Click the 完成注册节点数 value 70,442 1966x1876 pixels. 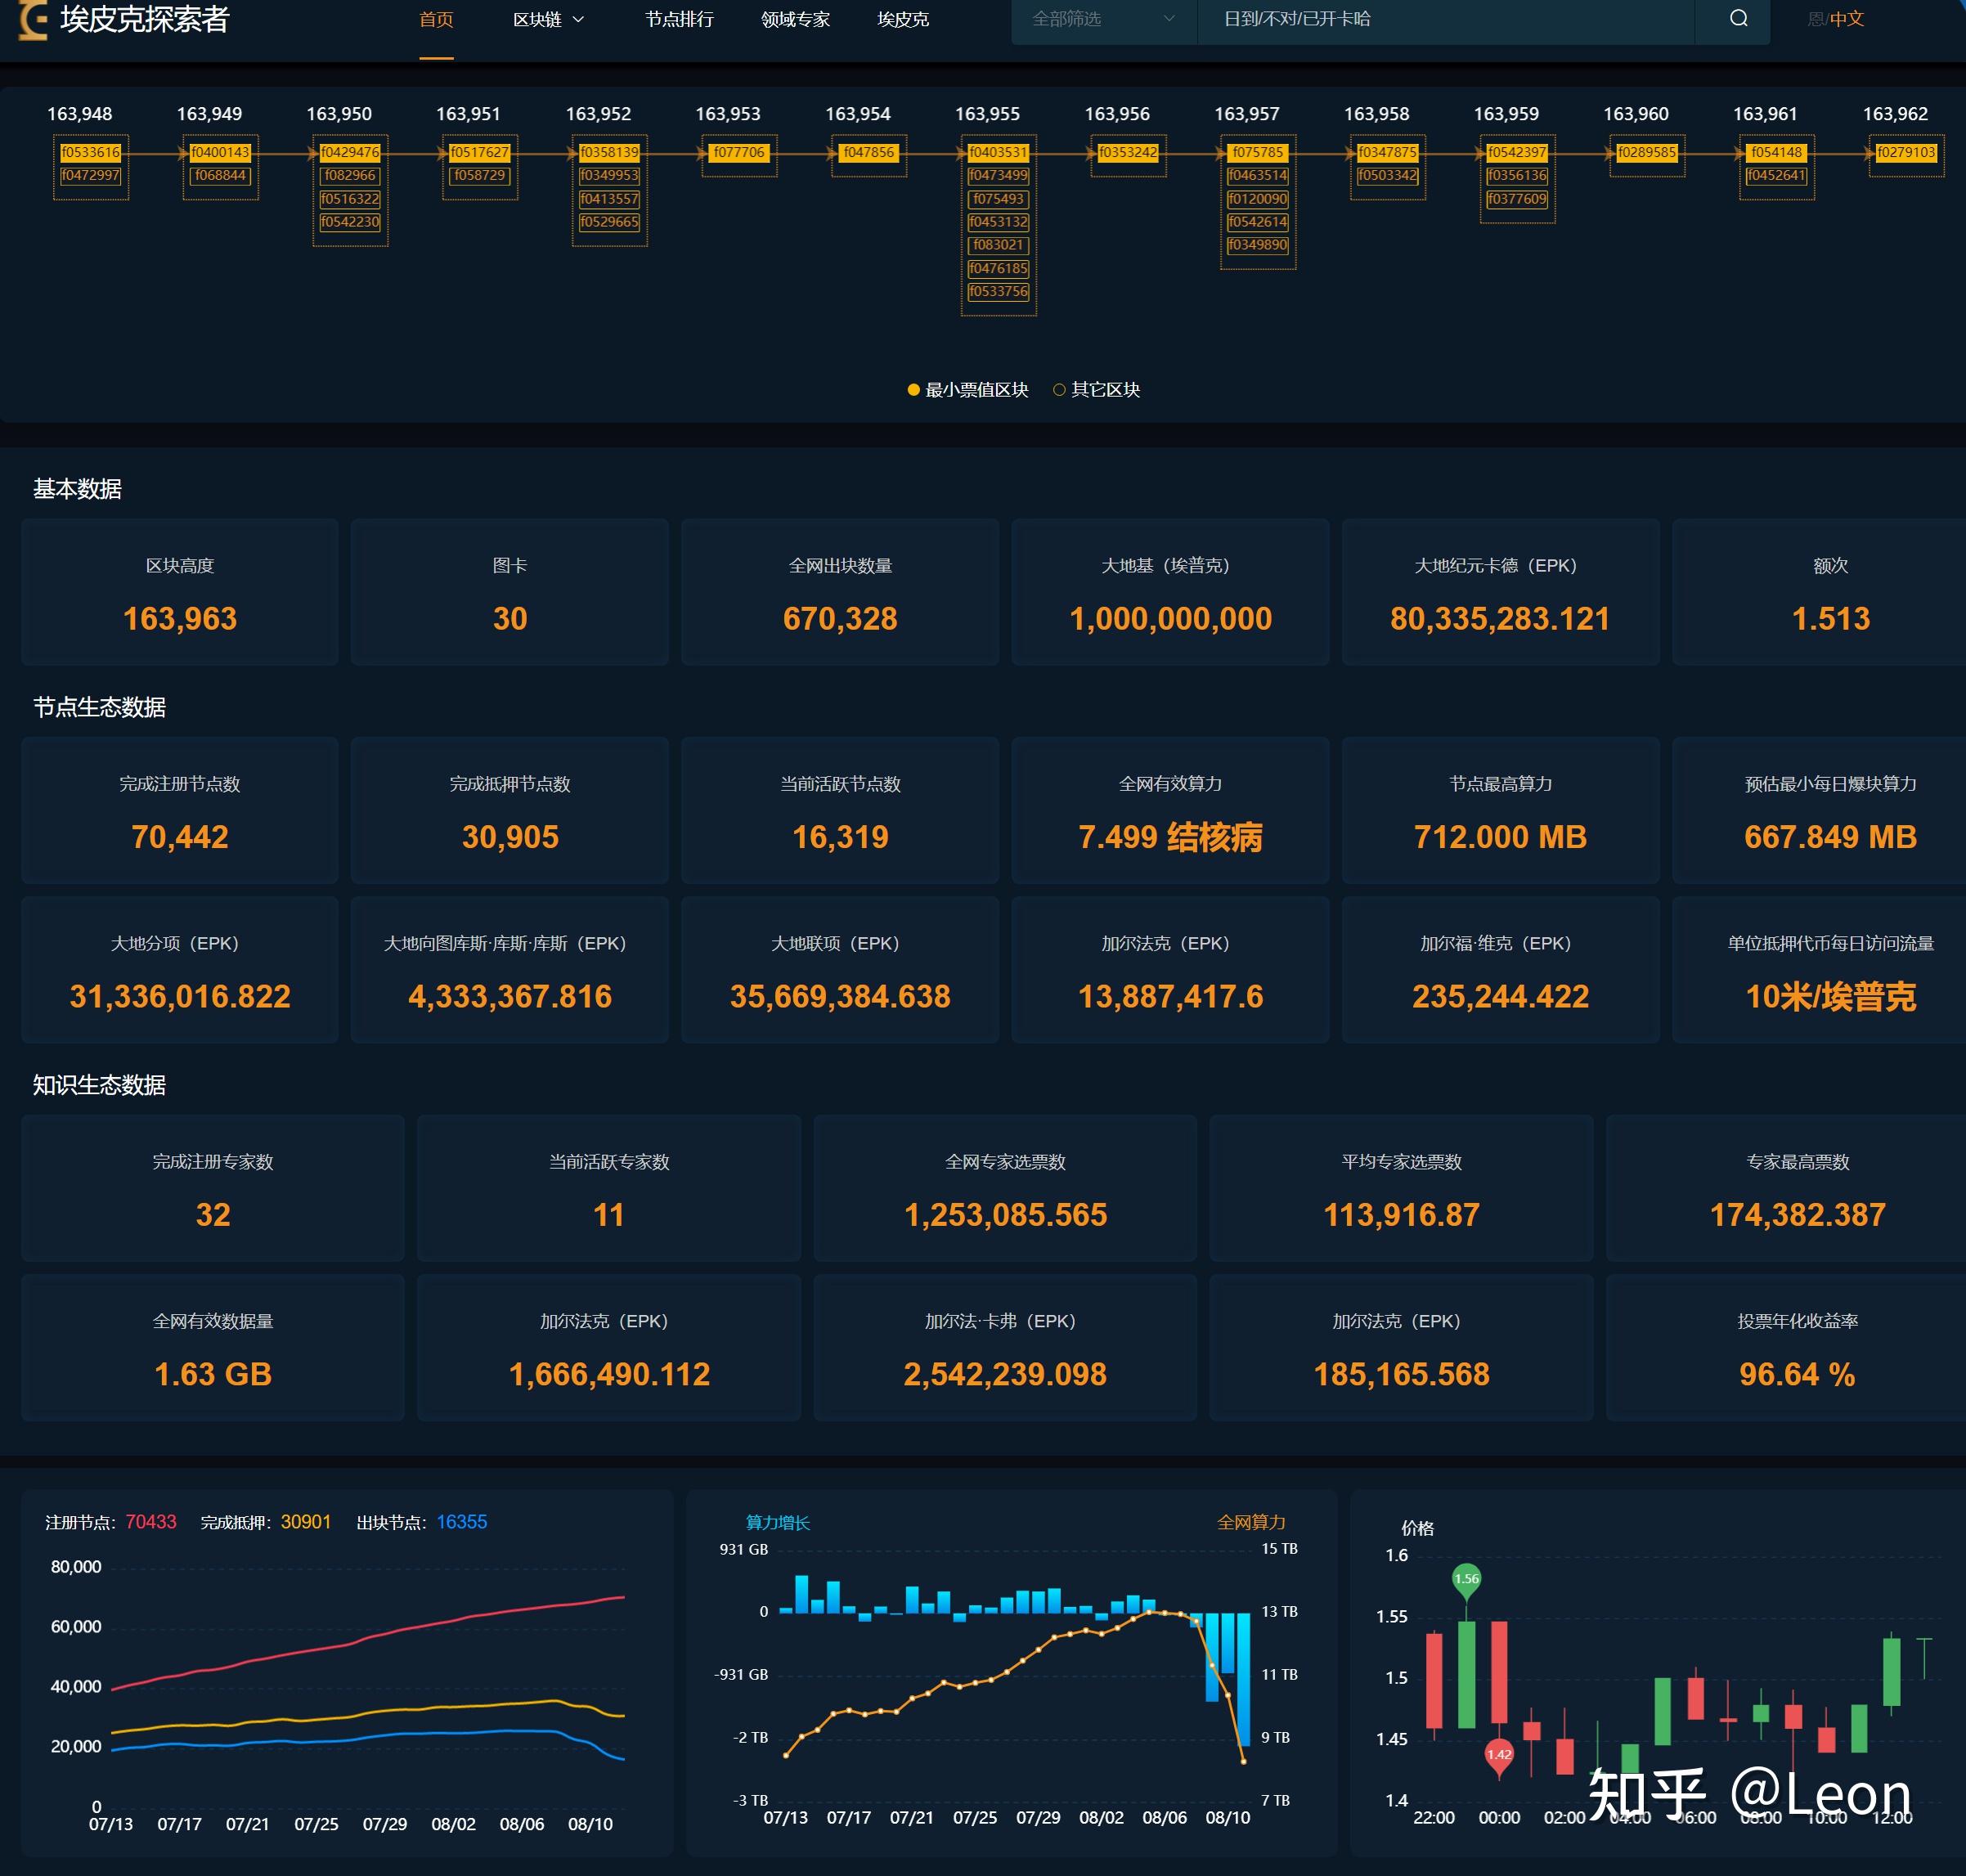180,837
